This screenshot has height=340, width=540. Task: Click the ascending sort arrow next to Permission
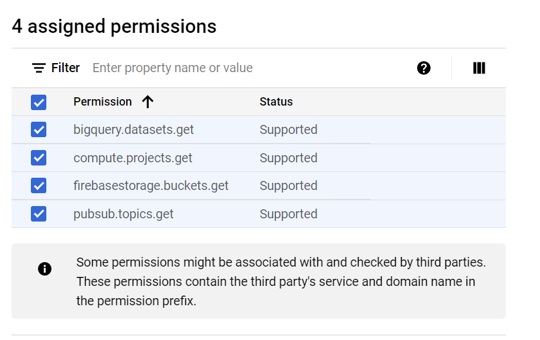coord(148,102)
